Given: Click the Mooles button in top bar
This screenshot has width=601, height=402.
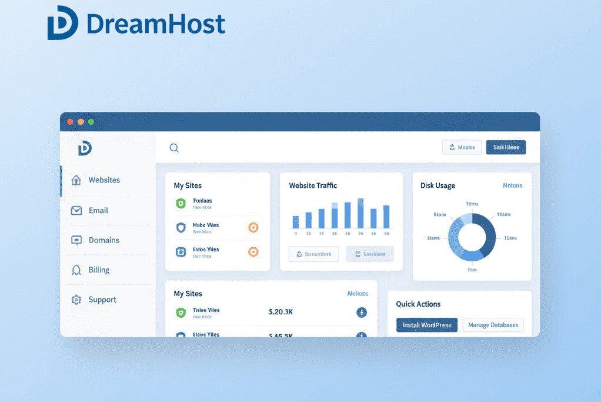Looking at the screenshot, I should [462, 147].
